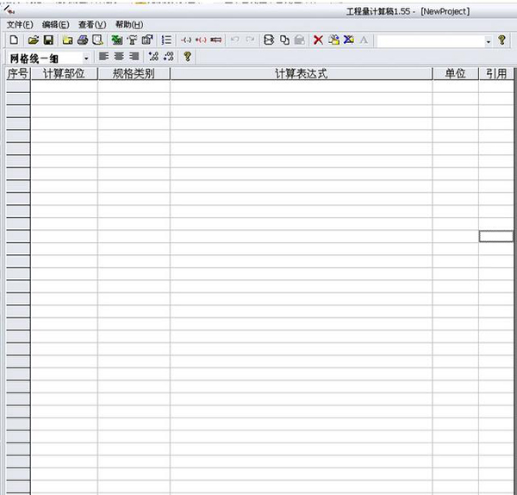The width and height of the screenshot is (517, 495).
Task: Click the Copy icon in the toolbar
Action: tap(284, 40)
